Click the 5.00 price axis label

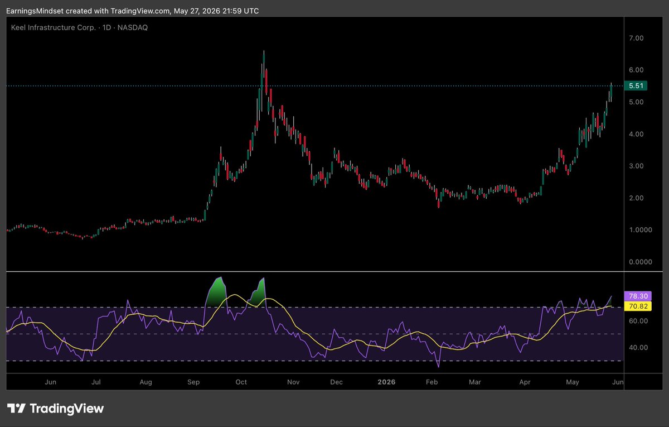pyautogui.click(x=636, y=102)
